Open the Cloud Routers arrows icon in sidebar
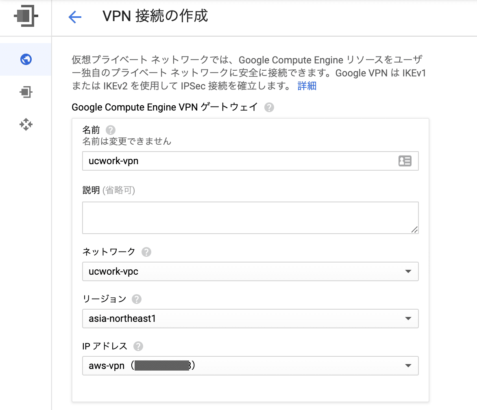The height and width of the screenshot is (410, 477). pyautogui.click(x=26, y=124)
